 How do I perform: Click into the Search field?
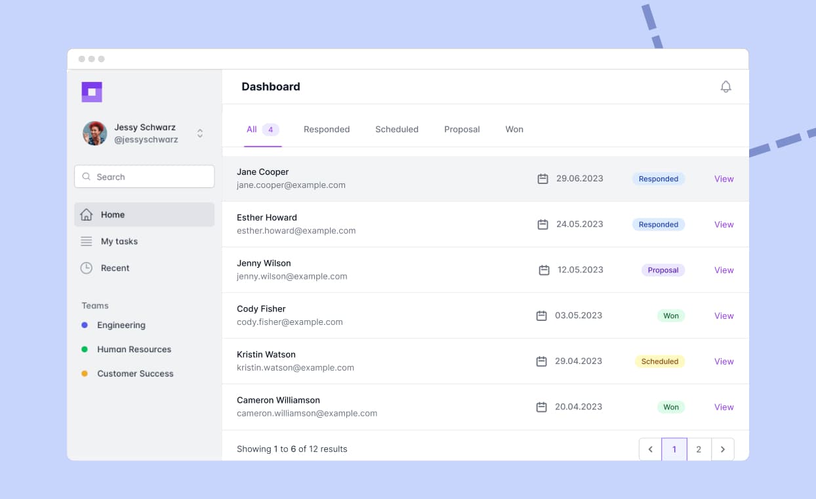[144, 177]
